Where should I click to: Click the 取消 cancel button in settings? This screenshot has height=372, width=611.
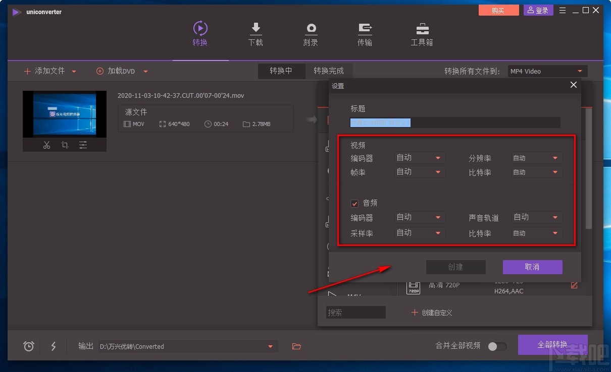pos(532,267)
